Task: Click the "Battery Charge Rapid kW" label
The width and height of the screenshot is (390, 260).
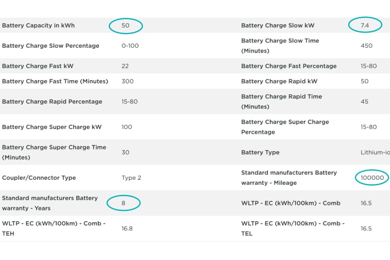Action: coord(279,81)
